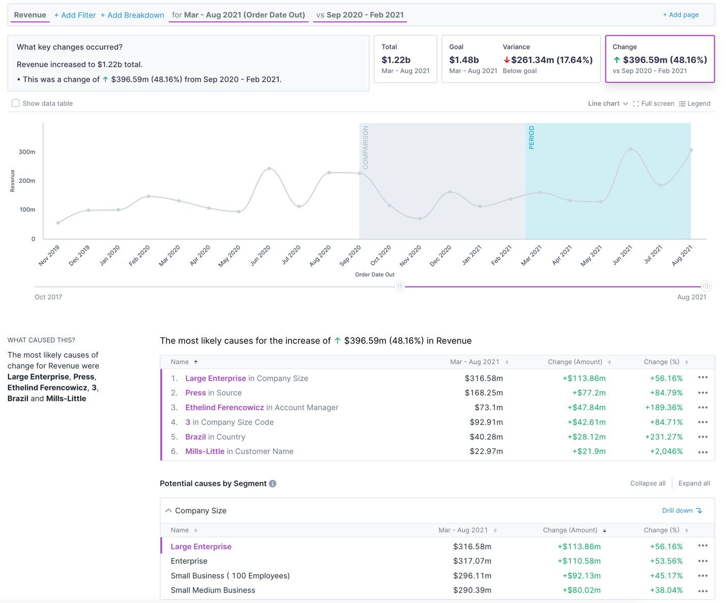Enter full screen chart view

click(653, 103)
